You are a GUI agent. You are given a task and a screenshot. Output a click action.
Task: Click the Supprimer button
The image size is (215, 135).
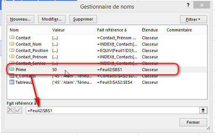(83, 19)
